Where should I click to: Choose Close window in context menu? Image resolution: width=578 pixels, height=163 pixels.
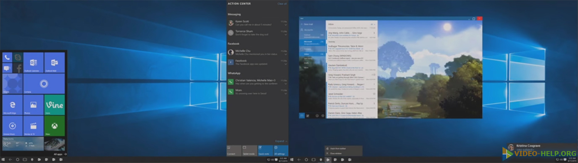click(x=336, y=153)
